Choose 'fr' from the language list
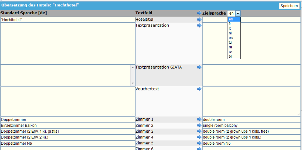The height and width of the screenshot is (150, 302). tap(234, 24)
